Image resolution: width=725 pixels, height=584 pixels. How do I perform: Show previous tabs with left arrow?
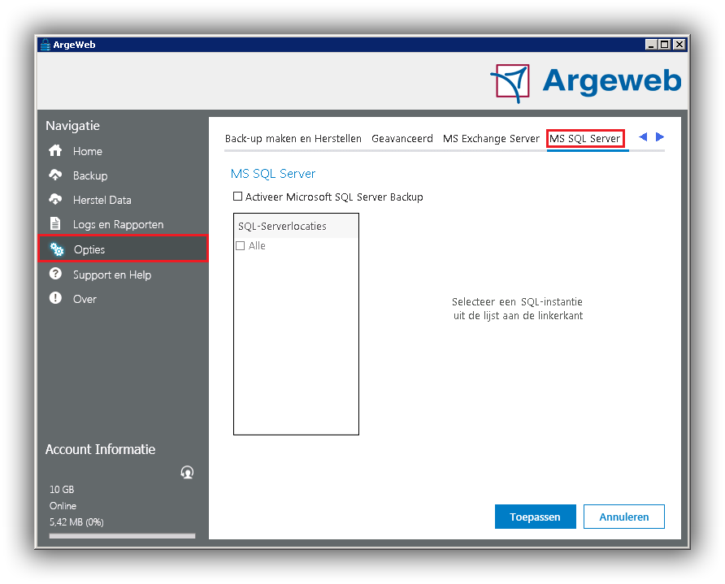(x=643, y=136)
